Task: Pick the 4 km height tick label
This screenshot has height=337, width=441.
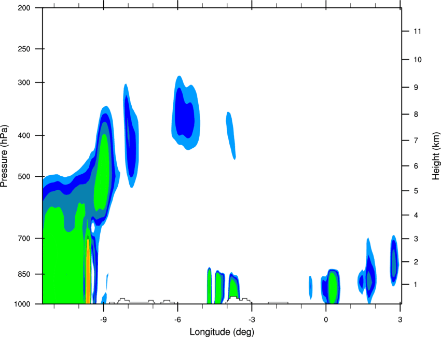Action: click(x=416, y=215)
